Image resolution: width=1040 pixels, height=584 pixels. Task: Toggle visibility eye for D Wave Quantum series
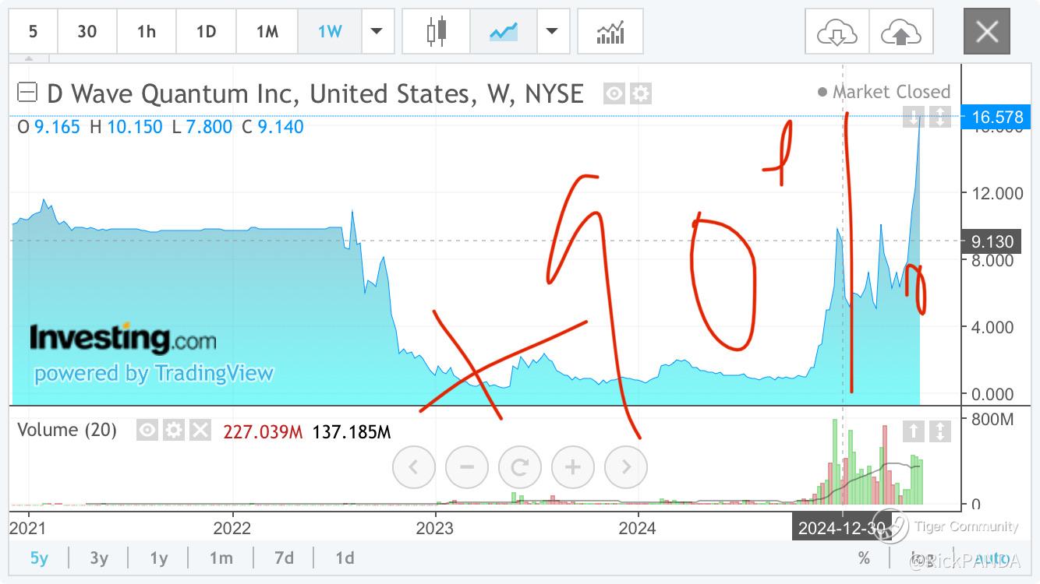pyautogui.click(x=615, y=94)
